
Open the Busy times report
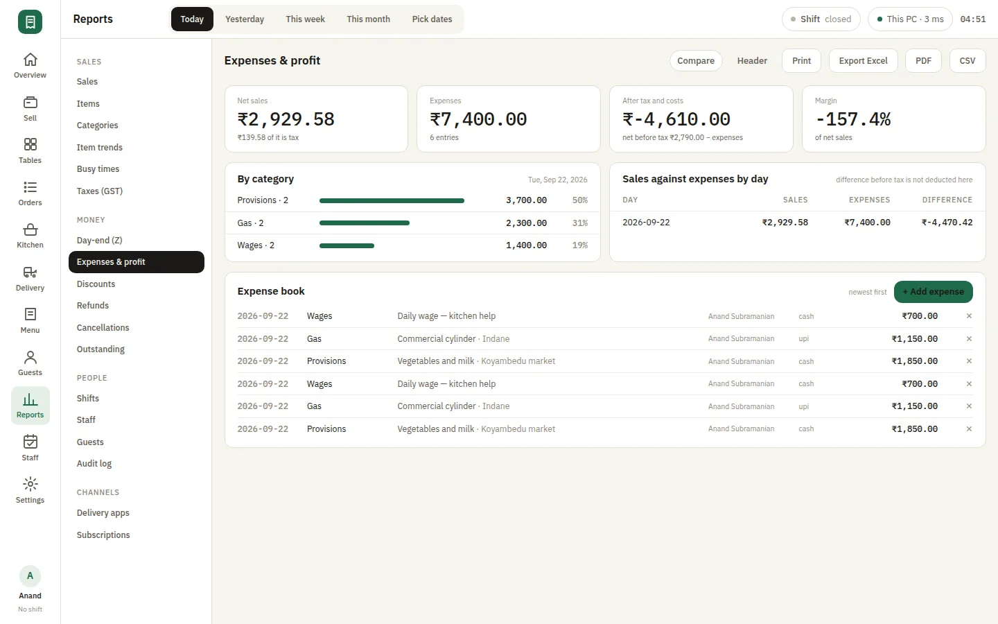coord(137,169)
